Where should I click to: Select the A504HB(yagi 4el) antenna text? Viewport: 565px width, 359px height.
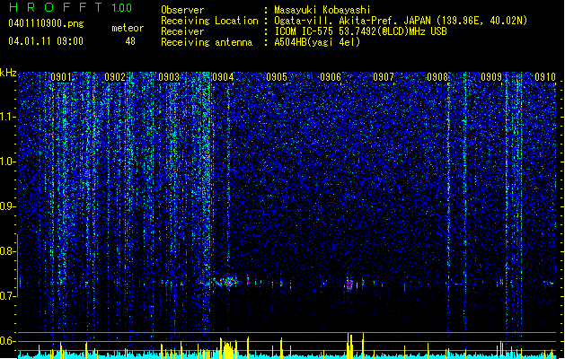pyautogui.click(x=317, y=42)
